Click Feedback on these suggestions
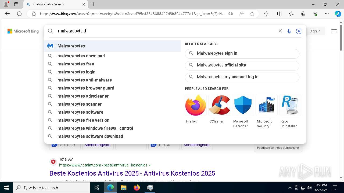This screenshot has width=344, height=193. 278,148
